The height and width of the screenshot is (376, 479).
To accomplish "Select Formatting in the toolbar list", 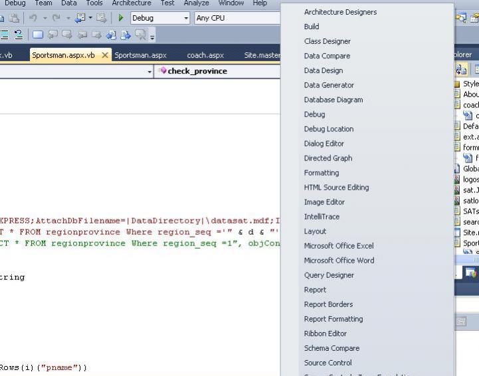I will [322, 173].
